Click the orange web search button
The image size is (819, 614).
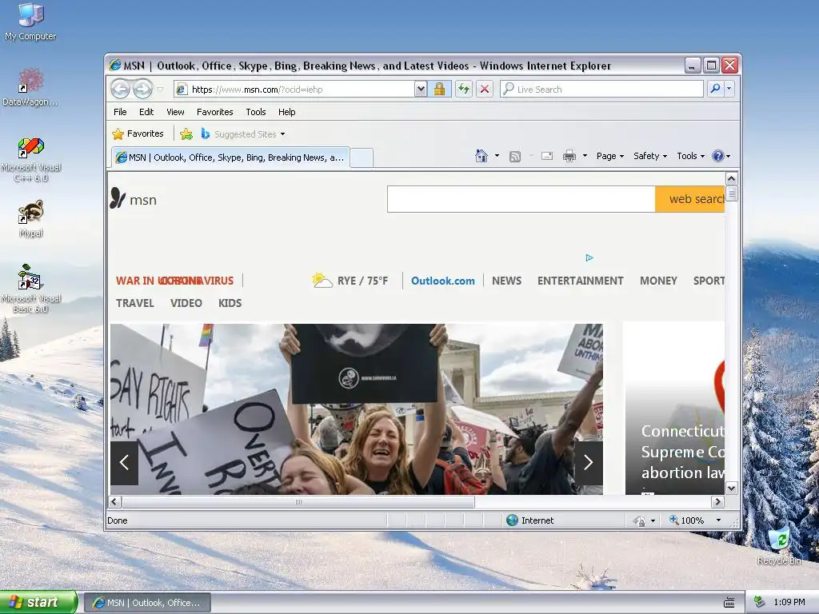click(x=690, y=199)
